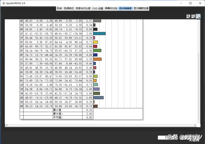Click the orange bar for patch 1G
Image resolution: width=205 pixels, height=144 pixels.
[x=97, y=59]
